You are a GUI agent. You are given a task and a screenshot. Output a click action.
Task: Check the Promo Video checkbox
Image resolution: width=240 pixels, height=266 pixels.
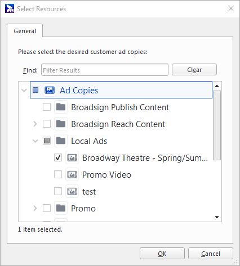click(58, 174)
